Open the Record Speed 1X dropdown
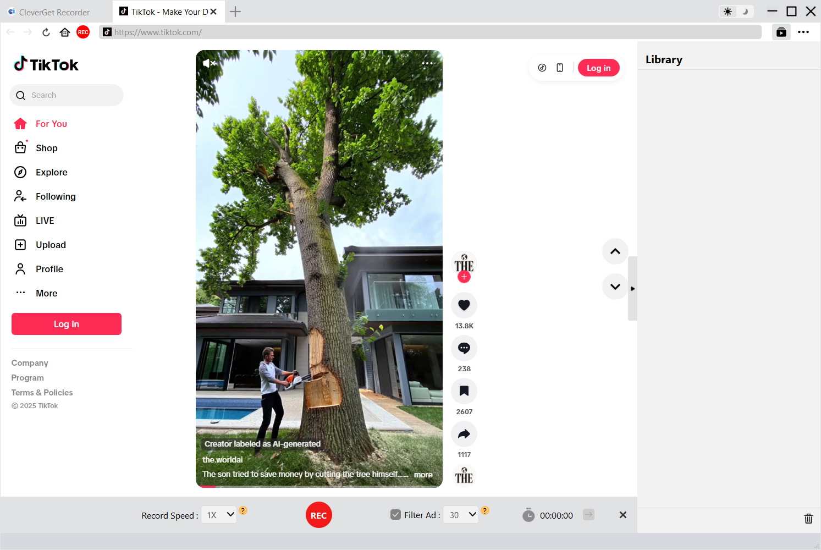Screen dimensions: 821x550 tap(219, 515)
